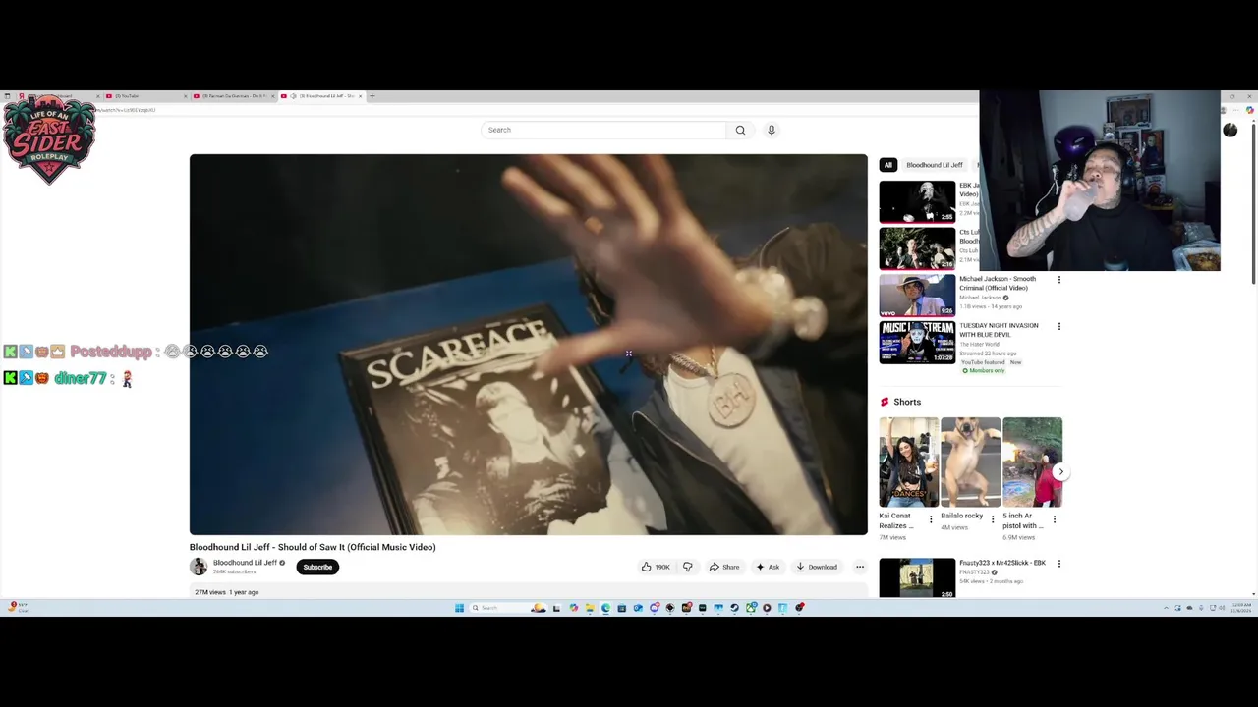Open Cts Luh video thumbnail 2:16
1258x707 pixels.
pos(917,248)
